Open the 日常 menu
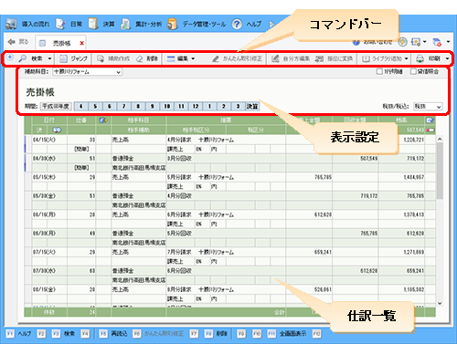Viewport: 457px width, 344px height. pyautogui.click(x=69, y=24)
